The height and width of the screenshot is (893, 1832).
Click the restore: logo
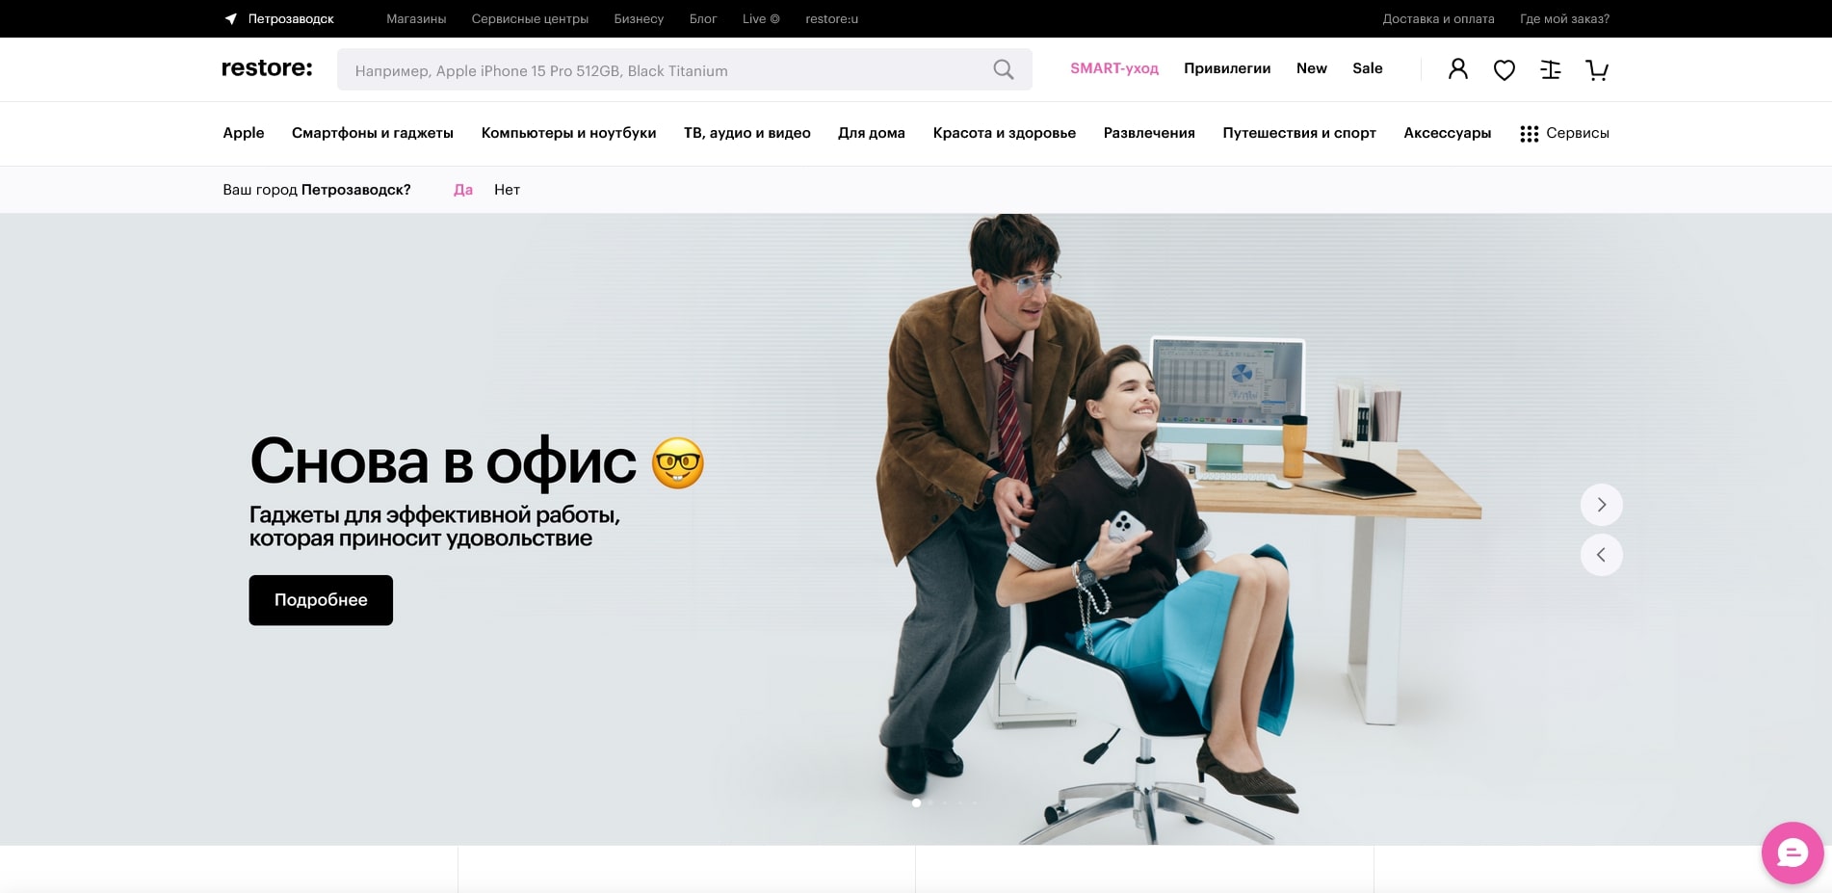pos(267,67)
